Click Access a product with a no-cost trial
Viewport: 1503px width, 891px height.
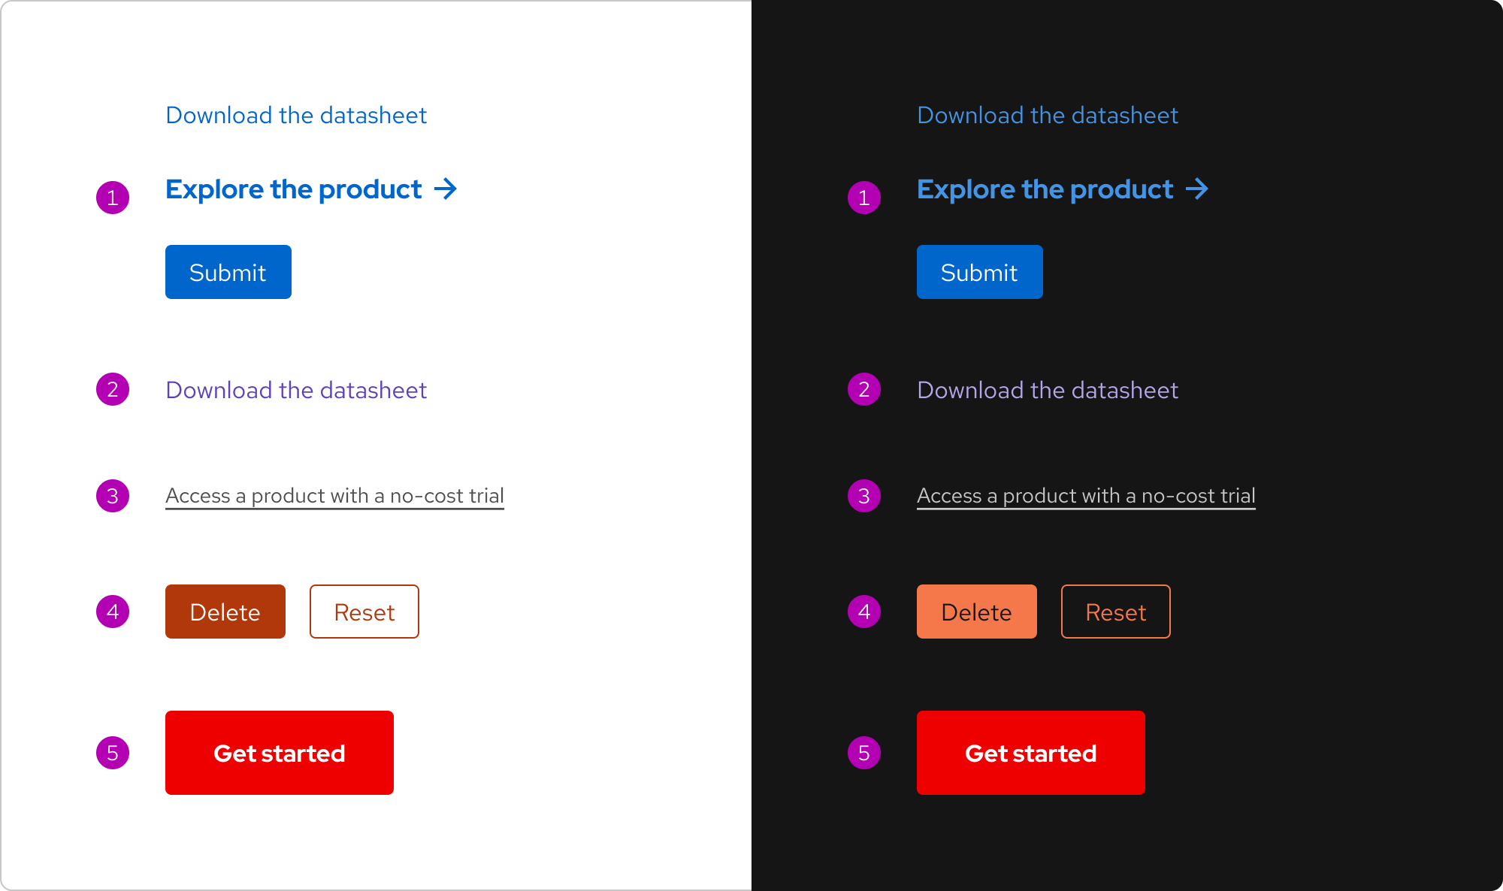(x=334, y=495)
